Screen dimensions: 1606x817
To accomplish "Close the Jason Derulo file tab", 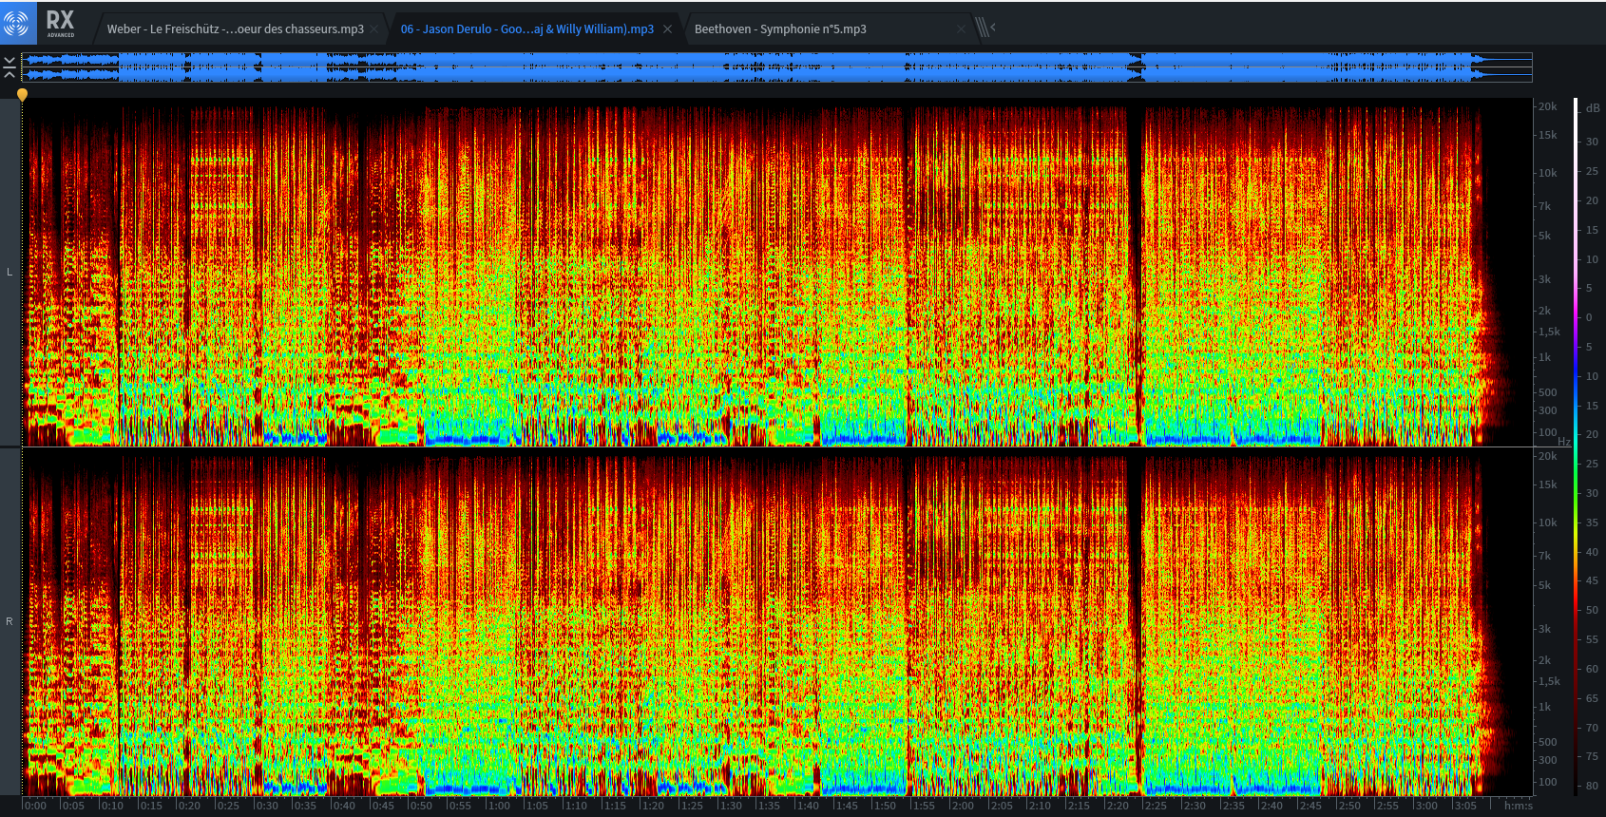I will [x=667, y=29].
